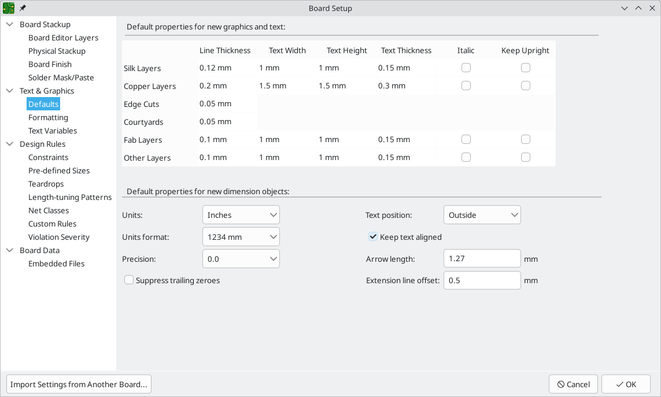
Task: Open the Units dropdown
Action: pos(241,215)
